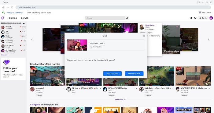Click Music category under KendraLyssa
214x113 pixels.
pyautogui.click(x=147, y=27)
